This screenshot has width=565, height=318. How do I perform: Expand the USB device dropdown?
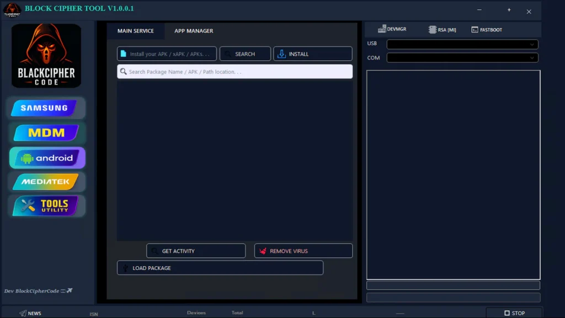click(462, 44)
